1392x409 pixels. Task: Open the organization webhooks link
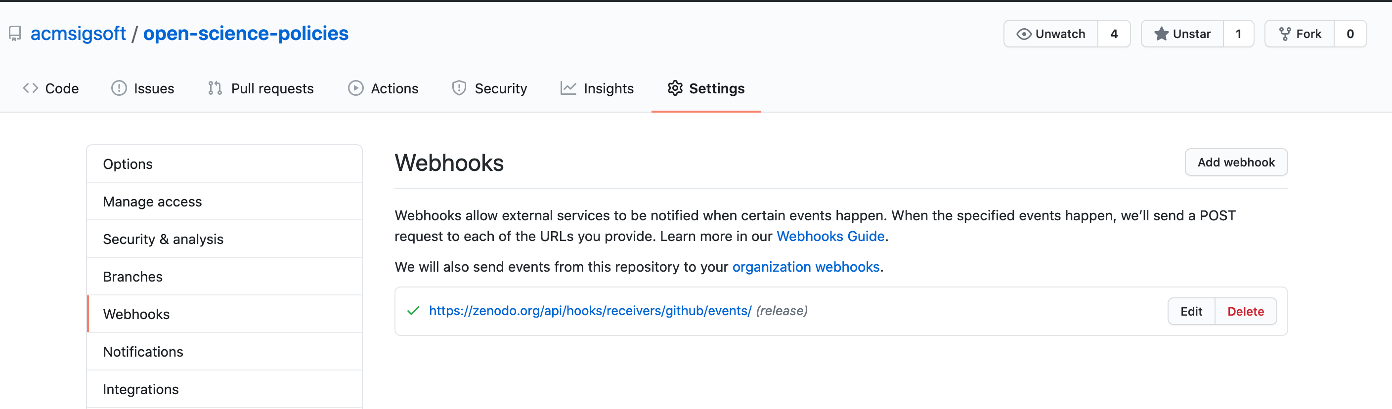point(806,266)
